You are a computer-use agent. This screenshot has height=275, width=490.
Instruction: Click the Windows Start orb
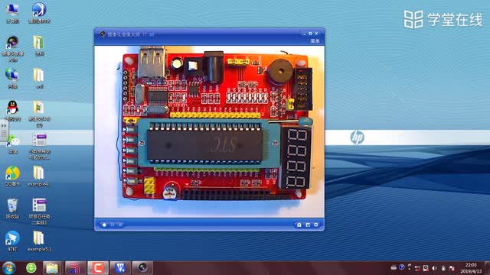coord(8,268)
